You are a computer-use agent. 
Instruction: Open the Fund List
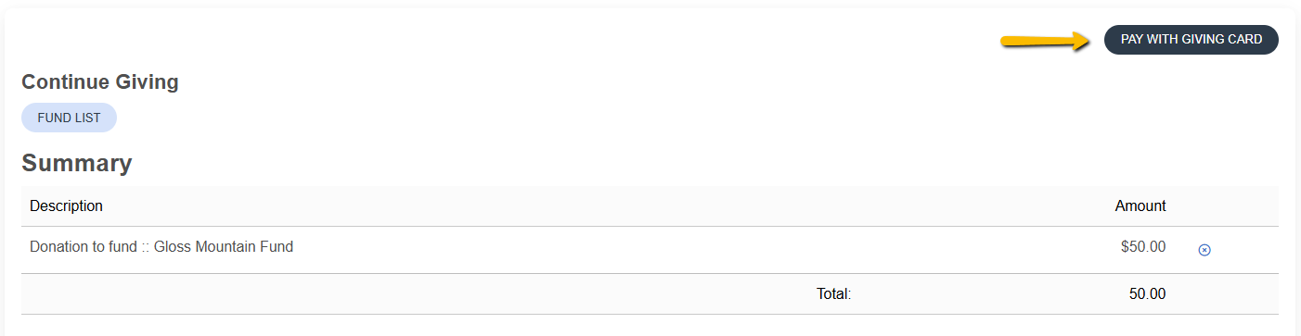69,118
